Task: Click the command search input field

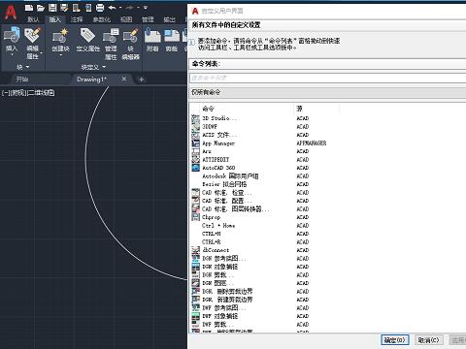Action: 327,78
